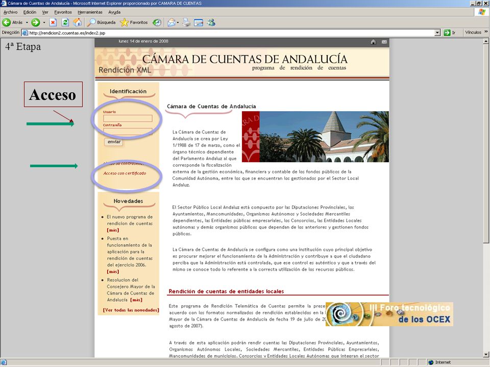Open Ver todas las novedades link
490x367 pixels.
coord(131,310)
